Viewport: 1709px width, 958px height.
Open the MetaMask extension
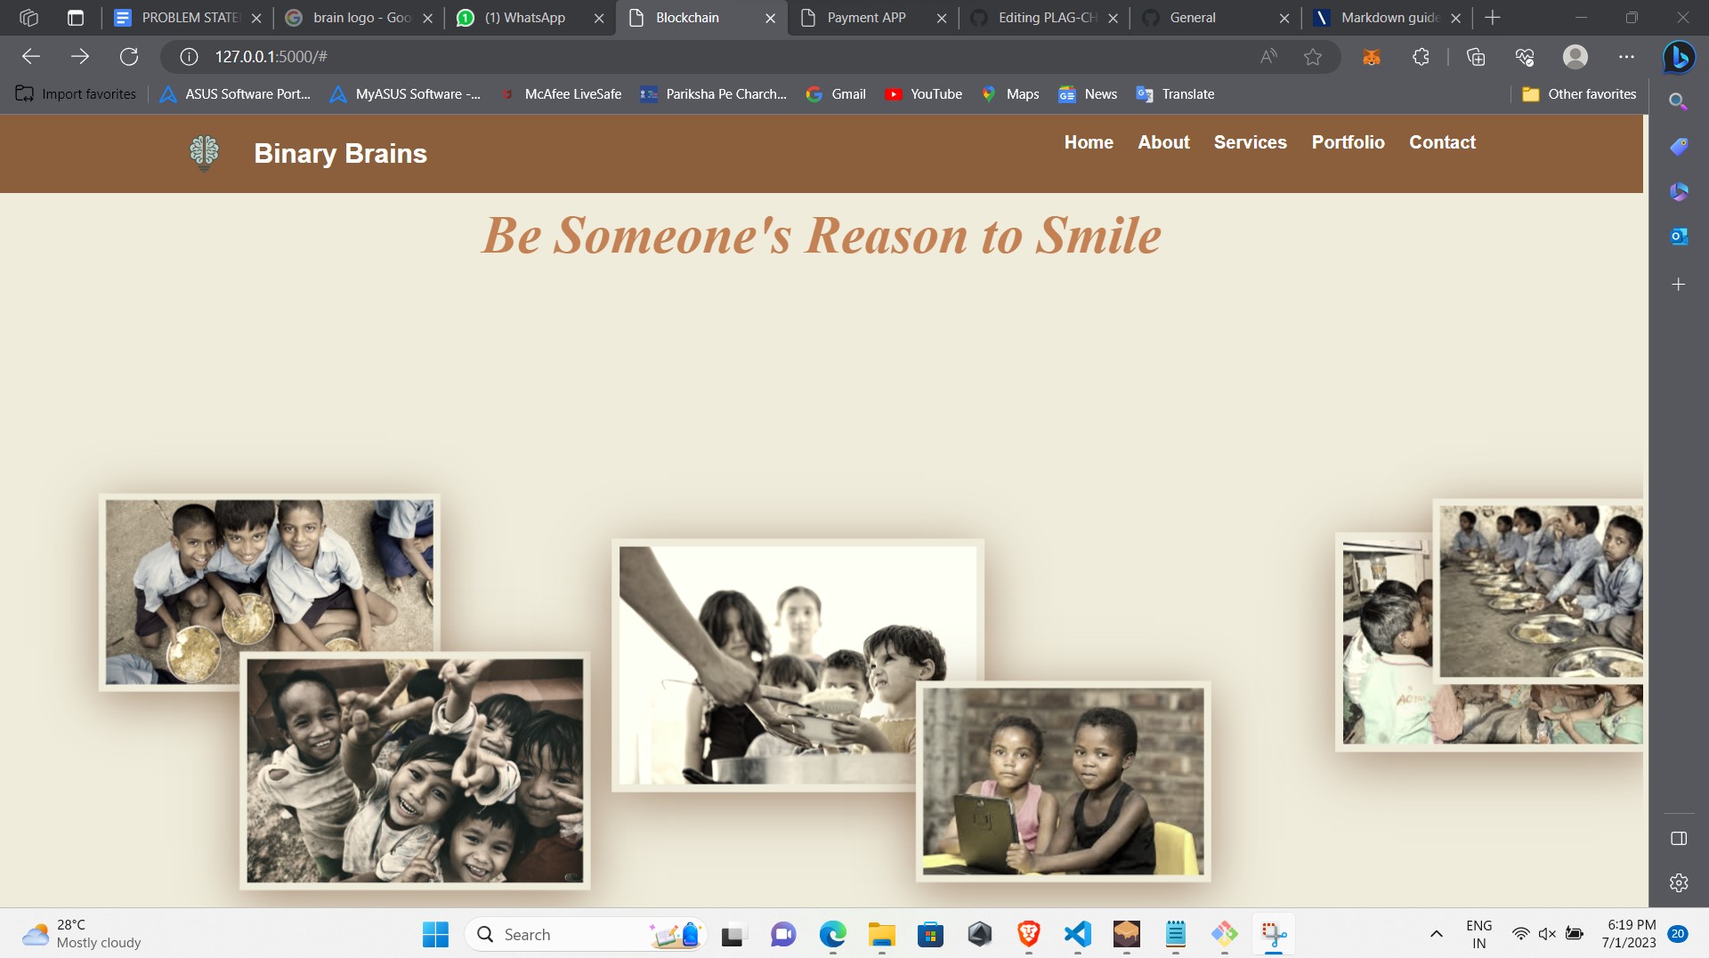(1371, 56)
